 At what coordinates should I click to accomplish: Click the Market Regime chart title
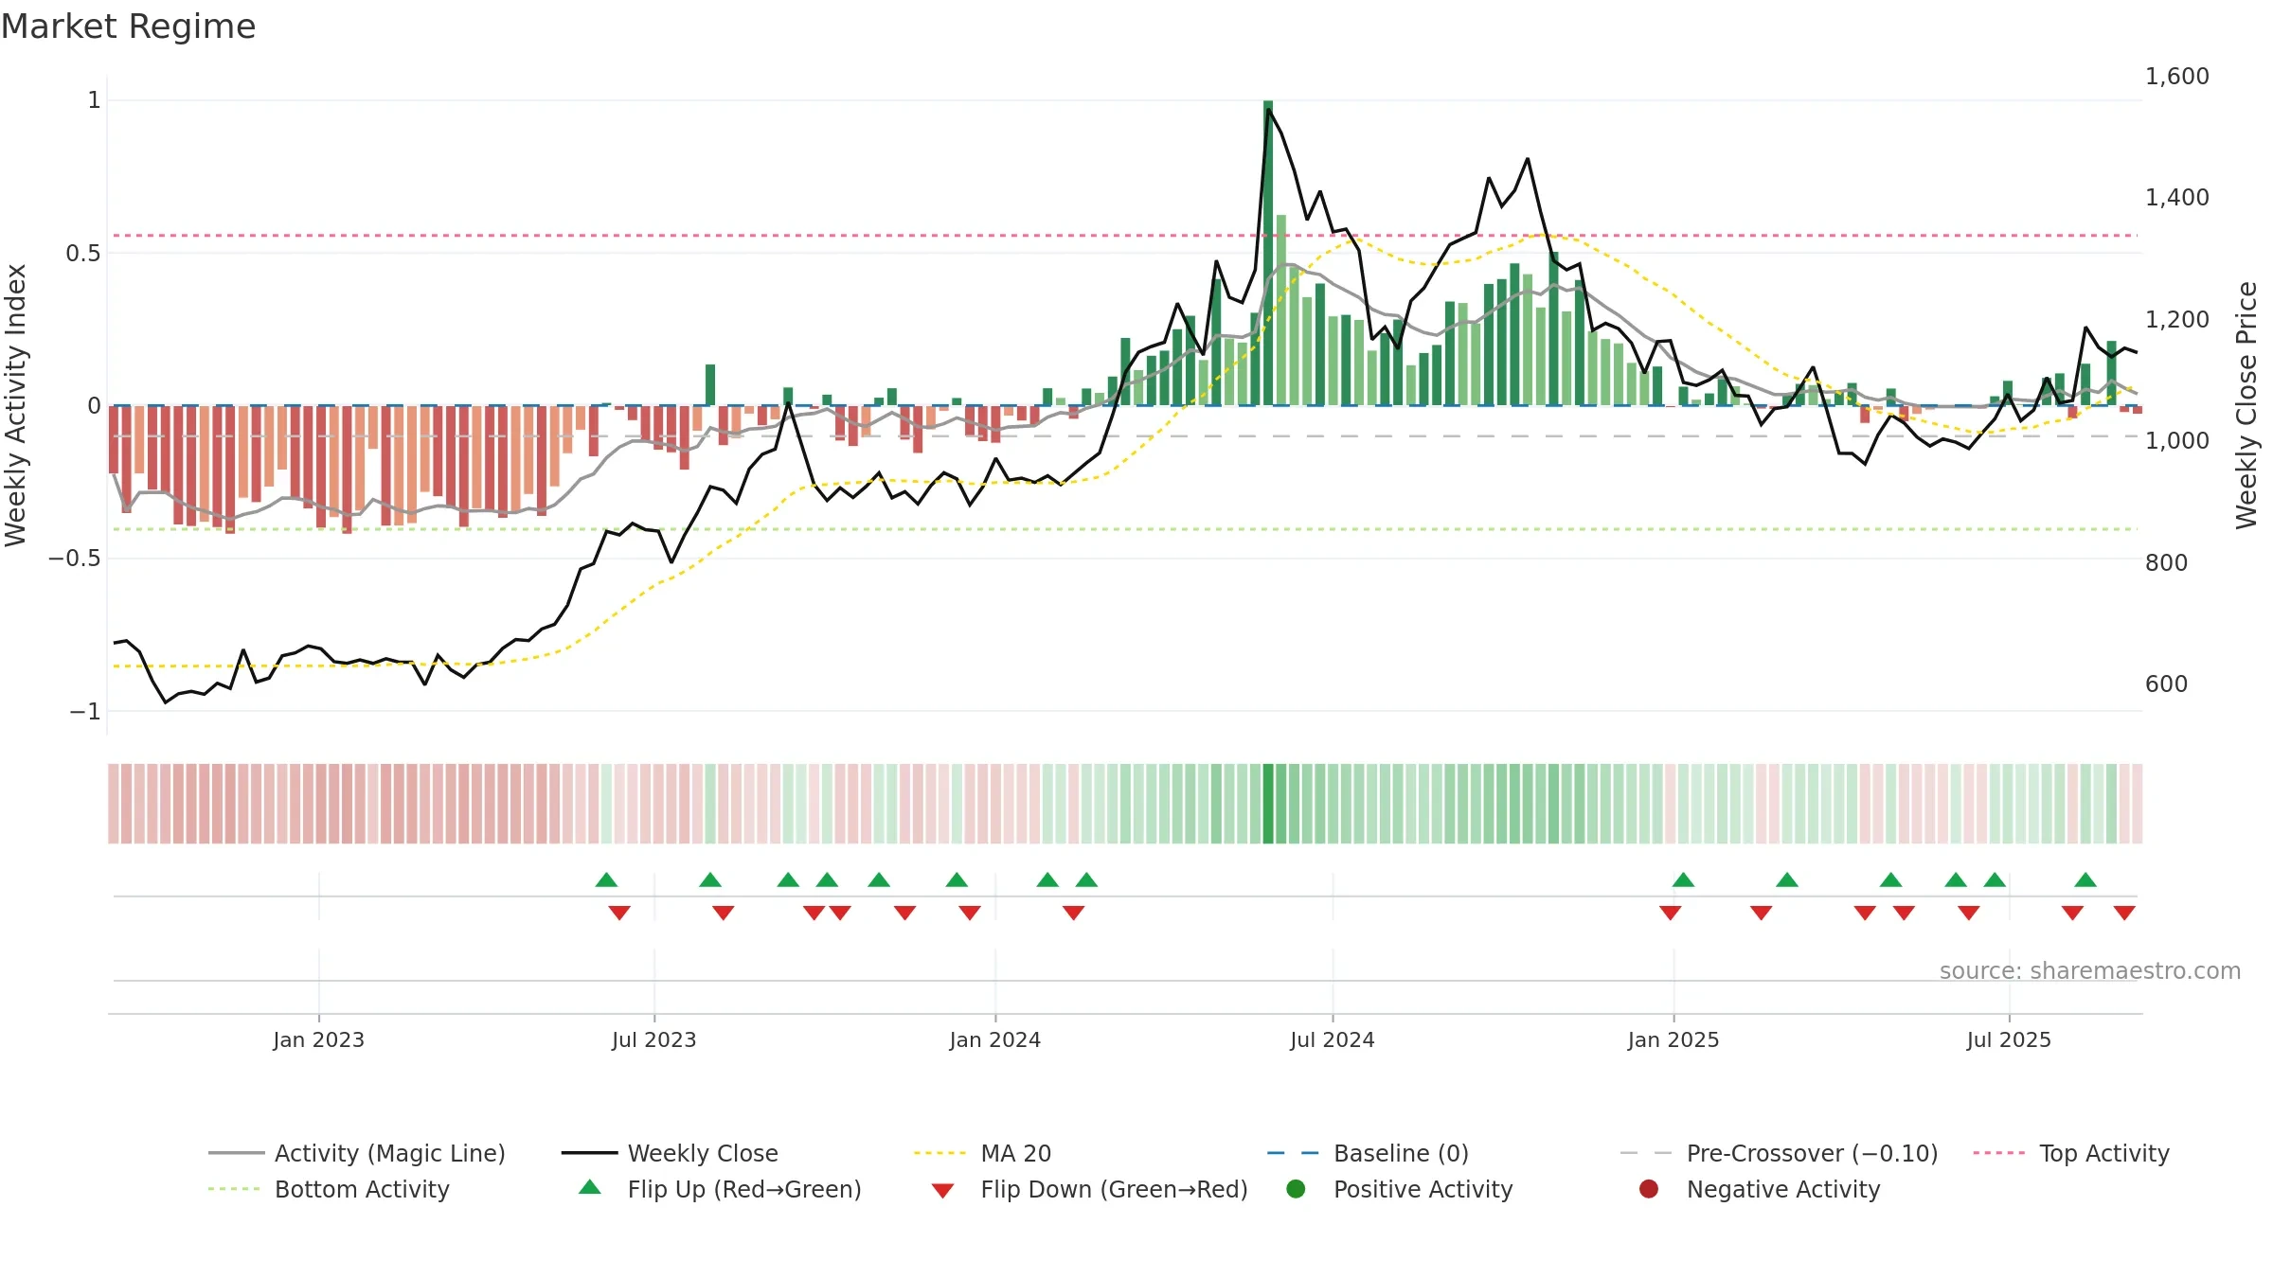click(x=128, y=27)
